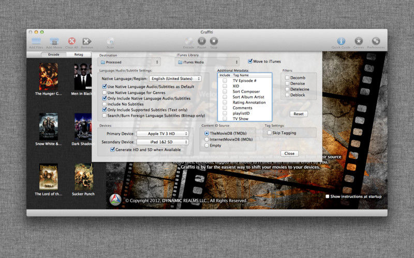Toggle the Move to iTunes checkbox

(250, 61)
